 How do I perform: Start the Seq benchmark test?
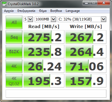[14, 37]
